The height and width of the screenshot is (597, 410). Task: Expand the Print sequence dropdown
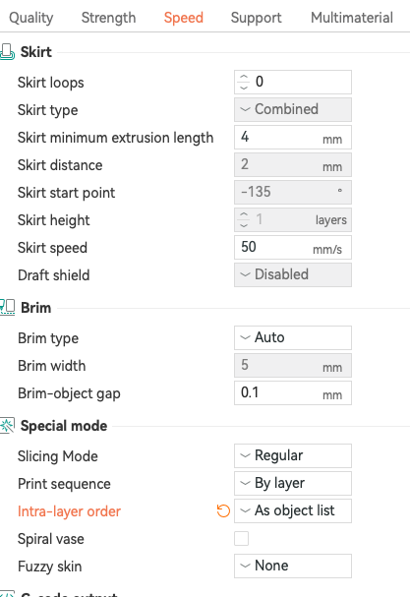[293, 483]
